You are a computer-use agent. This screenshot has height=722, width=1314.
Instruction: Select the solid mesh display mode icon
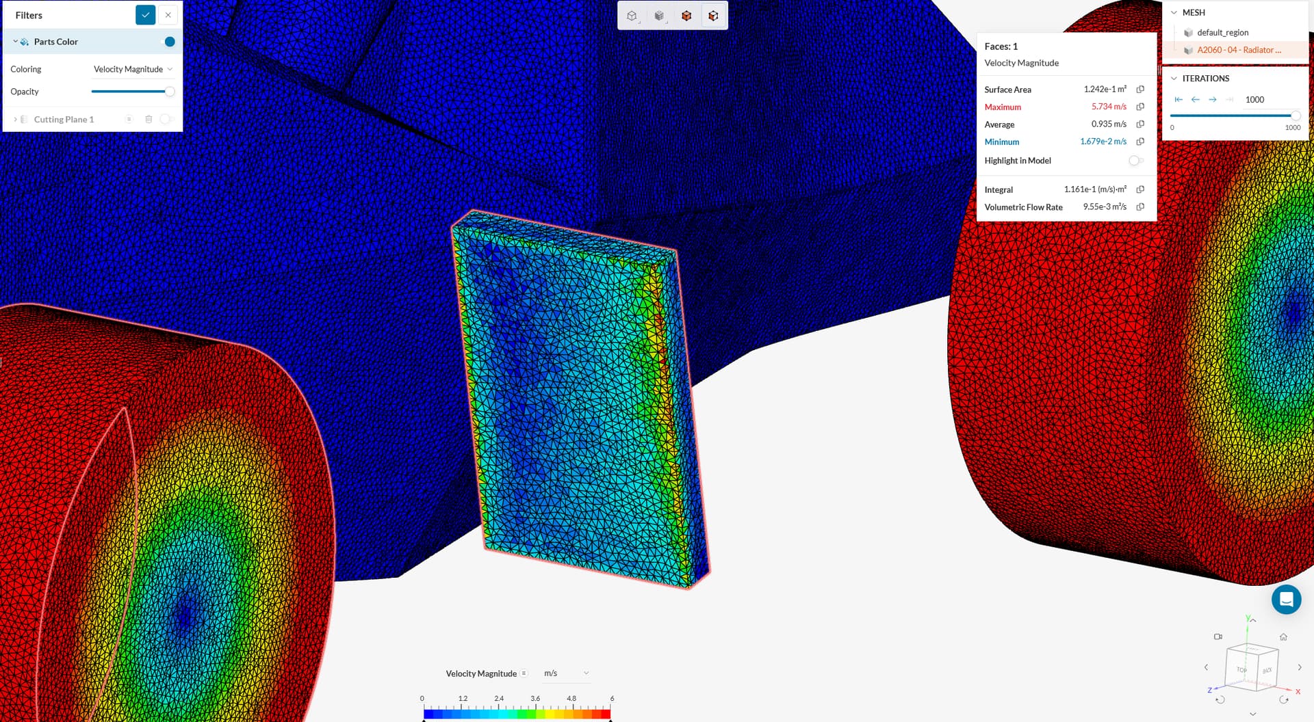686,15
